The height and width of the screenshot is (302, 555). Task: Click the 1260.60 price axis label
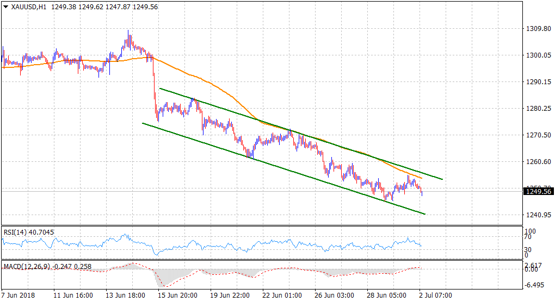click(x=536, y=162)
